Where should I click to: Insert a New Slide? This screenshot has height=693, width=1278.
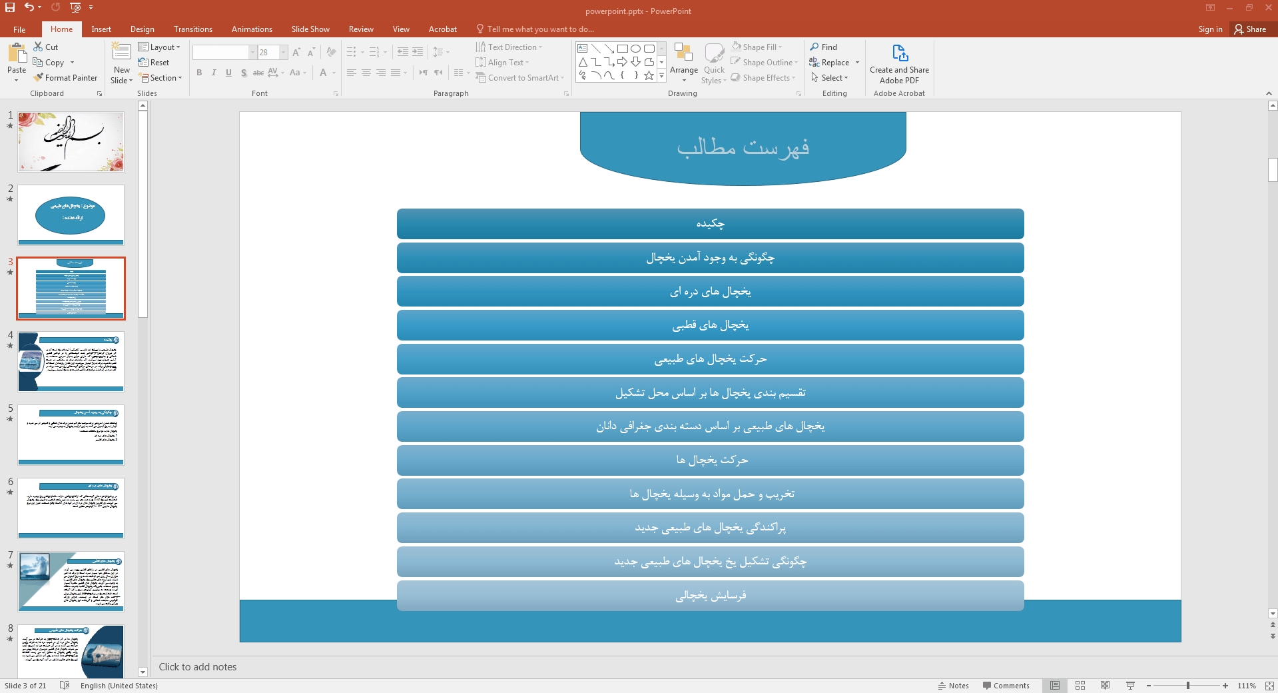(x=122, y=63)
